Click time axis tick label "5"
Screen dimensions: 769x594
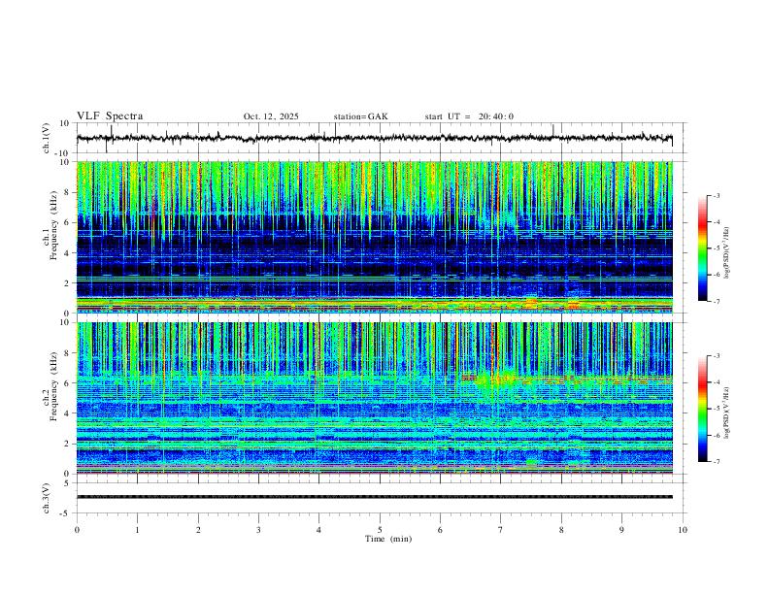[x=380, y=530]
